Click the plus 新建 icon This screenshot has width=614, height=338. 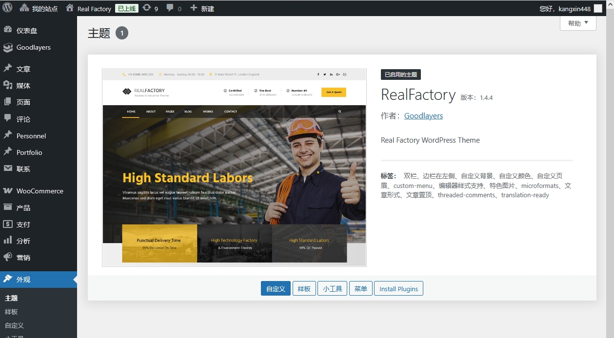tap(194, 8)
